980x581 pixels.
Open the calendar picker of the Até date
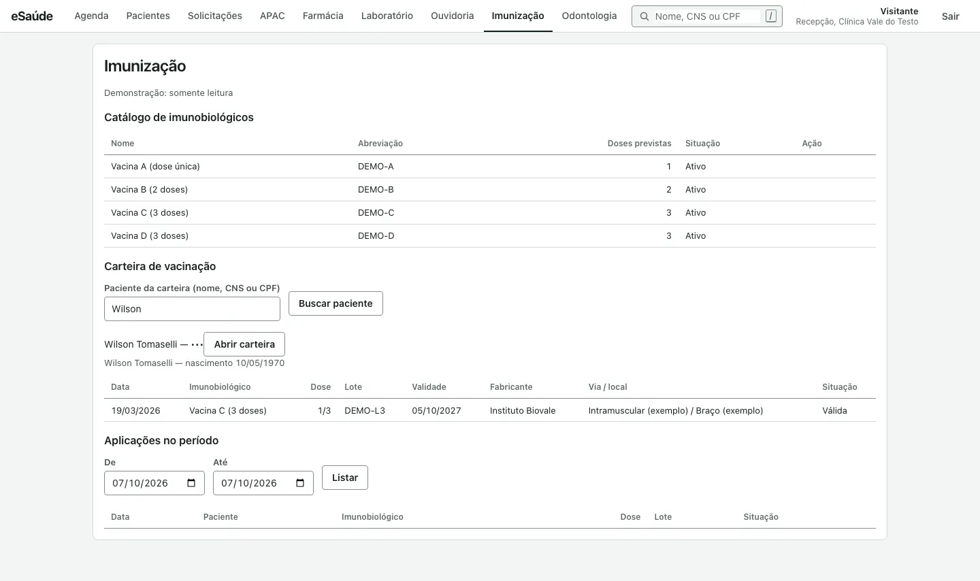pyautogui.click(x=300, y=483)
